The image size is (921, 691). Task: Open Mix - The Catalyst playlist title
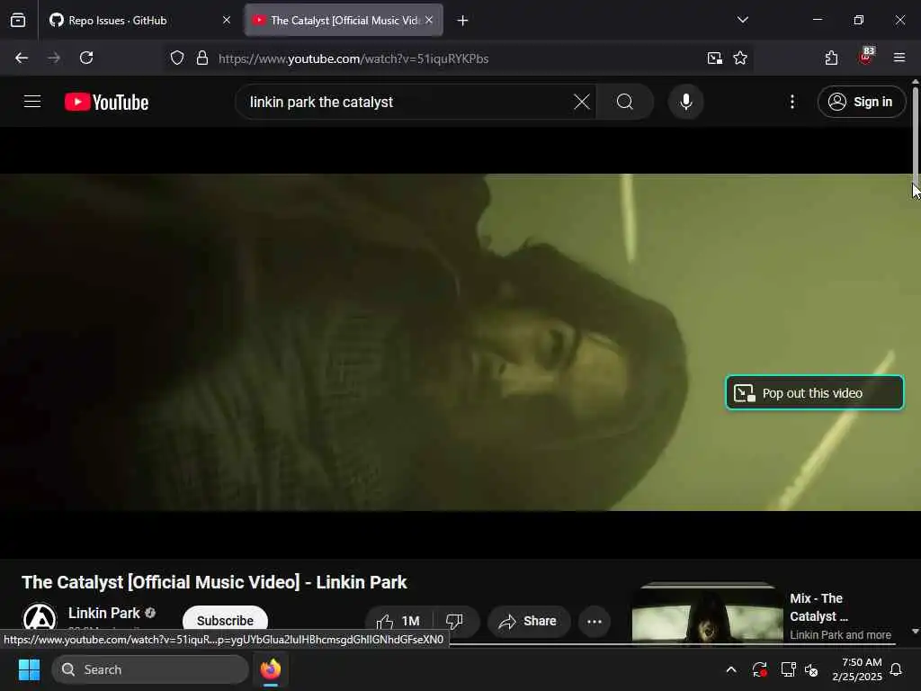pyautogui.click(x=818, y=607)
